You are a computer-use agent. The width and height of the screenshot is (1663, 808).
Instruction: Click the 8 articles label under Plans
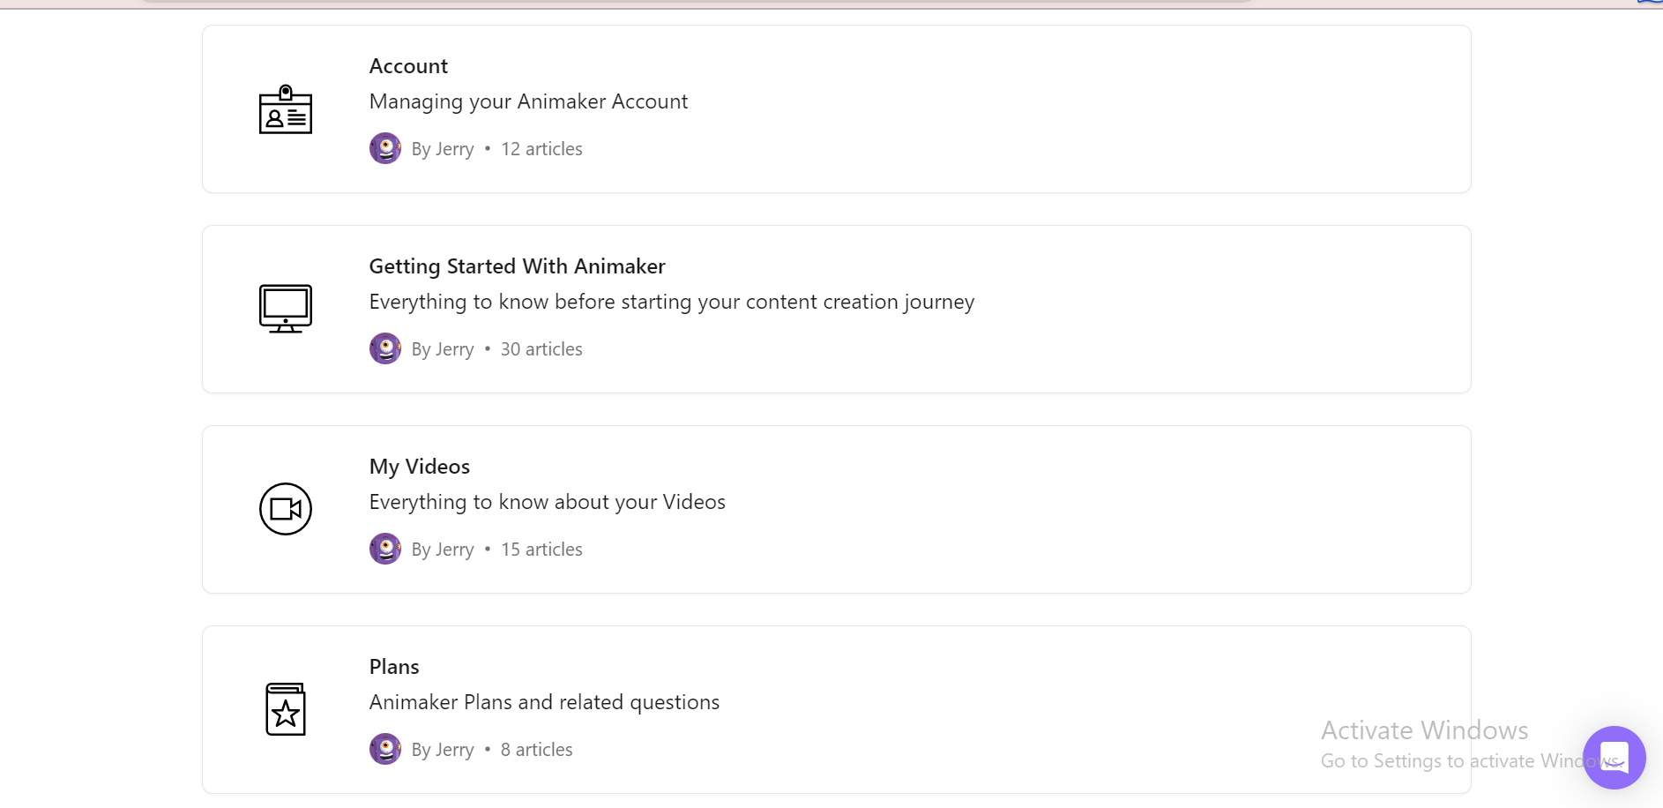(536, 748)
